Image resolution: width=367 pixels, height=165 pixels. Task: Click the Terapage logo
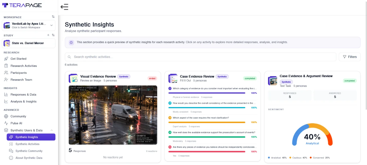(x=22, y=5)
